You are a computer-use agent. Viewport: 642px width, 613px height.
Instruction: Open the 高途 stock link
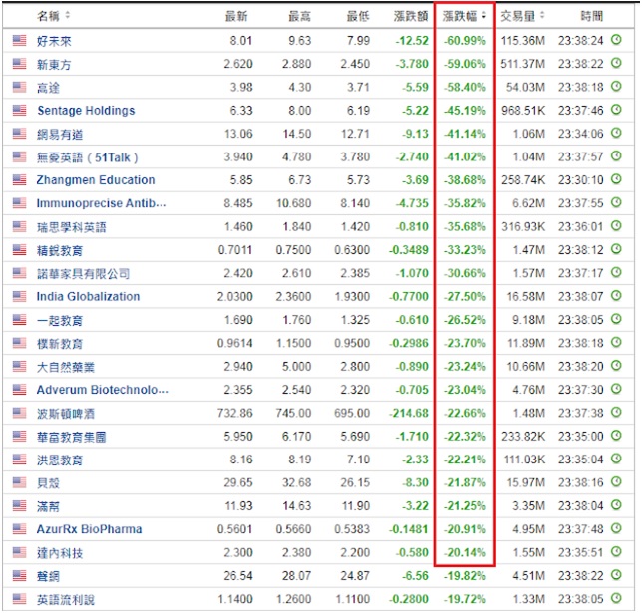pyautogui.click(x=48, y=88)
